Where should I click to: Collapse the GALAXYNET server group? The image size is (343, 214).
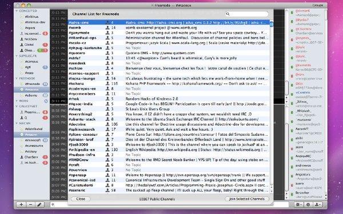(x=17, y=106)
